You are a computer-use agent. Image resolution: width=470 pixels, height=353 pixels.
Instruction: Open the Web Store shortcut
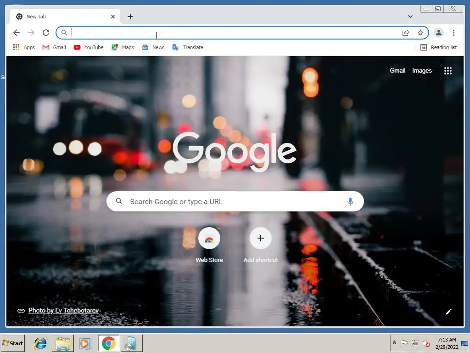(x=209, y=245)
